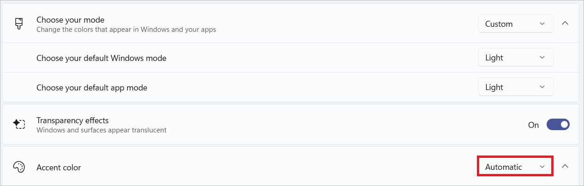The image size is (584, 186).
Task: Select the Transparency effects title text
Action: pyautogui.click(x=72, y=120)
